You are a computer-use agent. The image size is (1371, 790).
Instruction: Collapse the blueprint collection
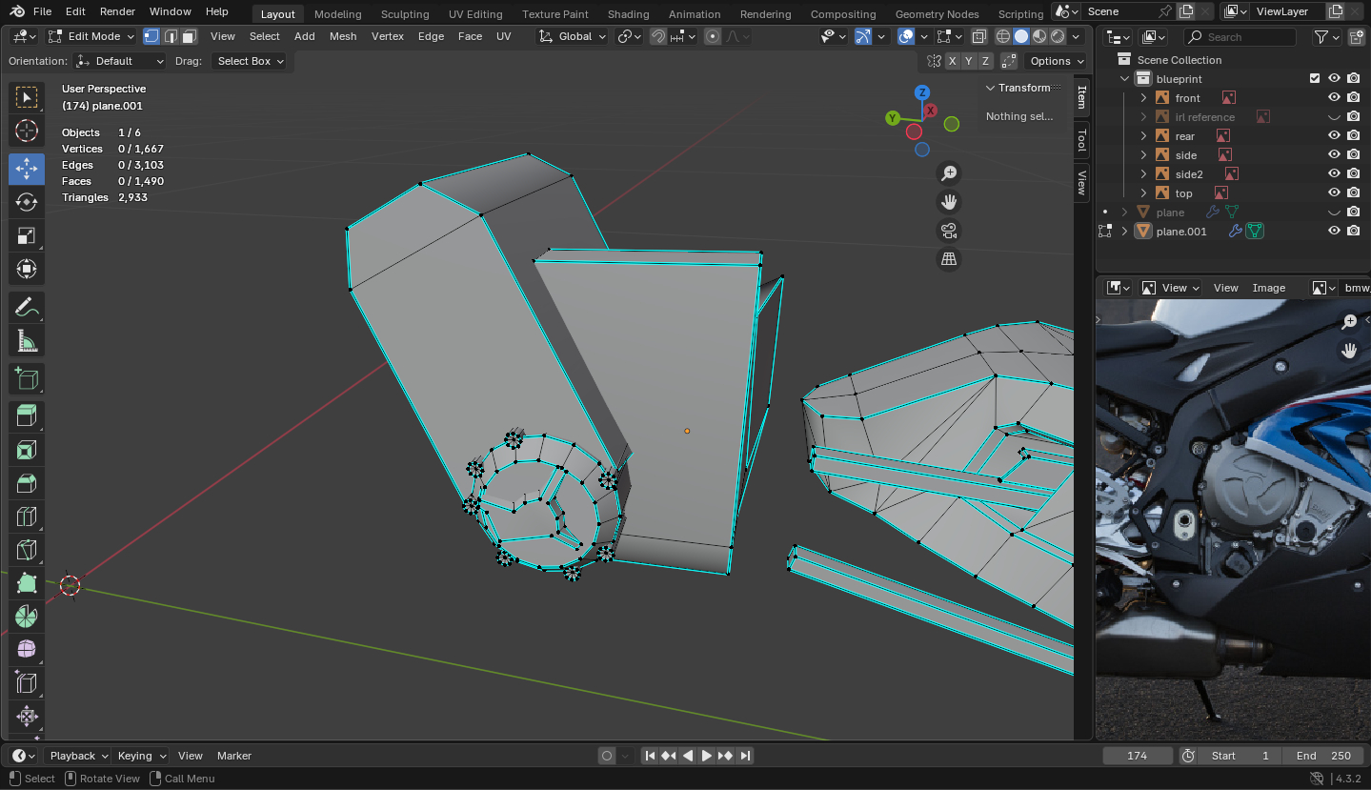click(1125, 79)
